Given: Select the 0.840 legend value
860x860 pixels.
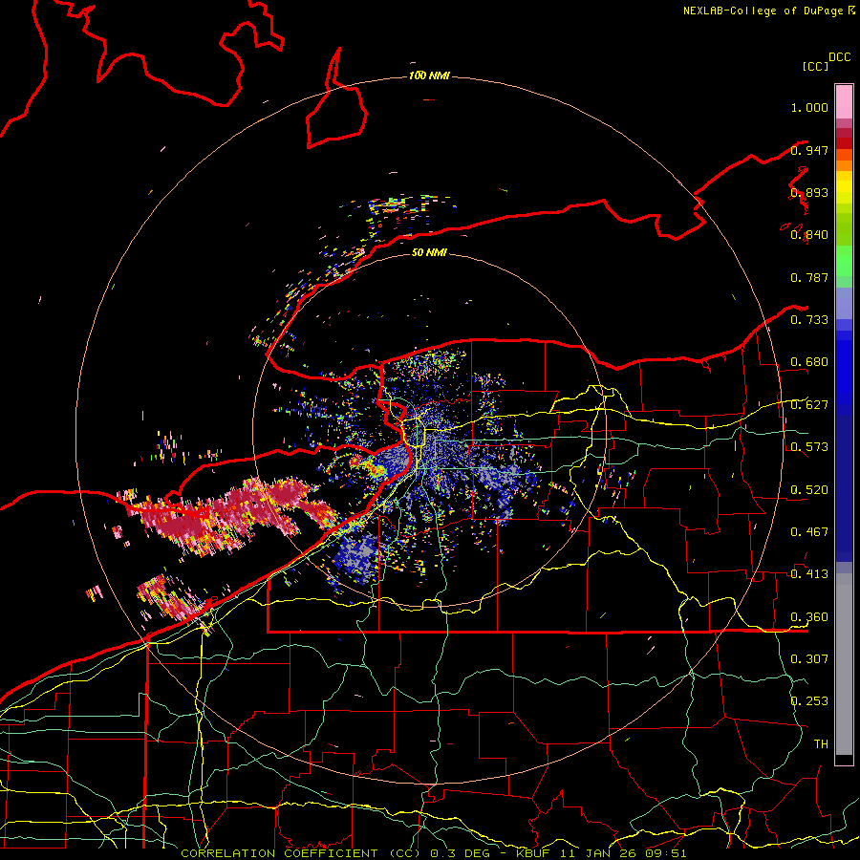Looking at the screenshot, I should tap(809, 235).
